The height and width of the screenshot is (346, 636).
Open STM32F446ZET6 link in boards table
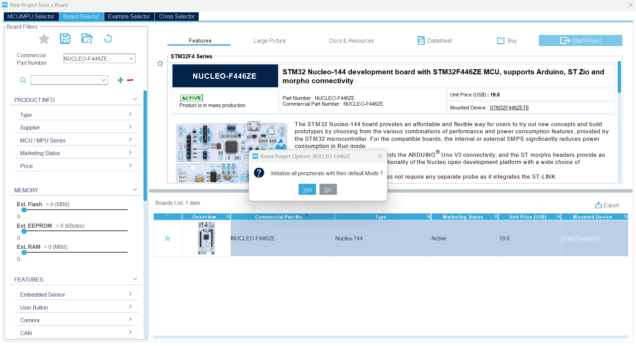pyautogui.click(x=580, y=239)
